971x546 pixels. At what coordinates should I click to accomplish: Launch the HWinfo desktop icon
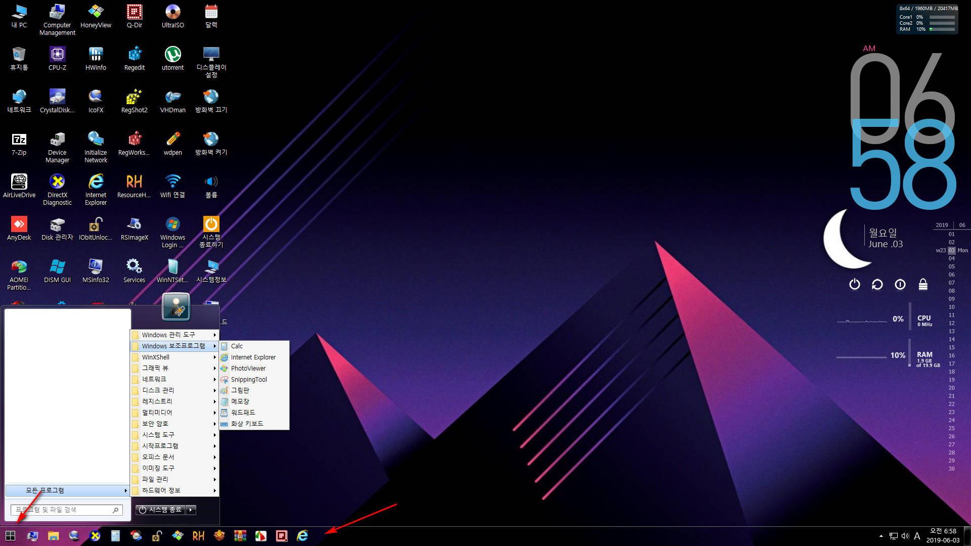point(96,59)
